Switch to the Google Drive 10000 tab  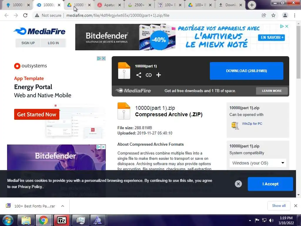78,5
